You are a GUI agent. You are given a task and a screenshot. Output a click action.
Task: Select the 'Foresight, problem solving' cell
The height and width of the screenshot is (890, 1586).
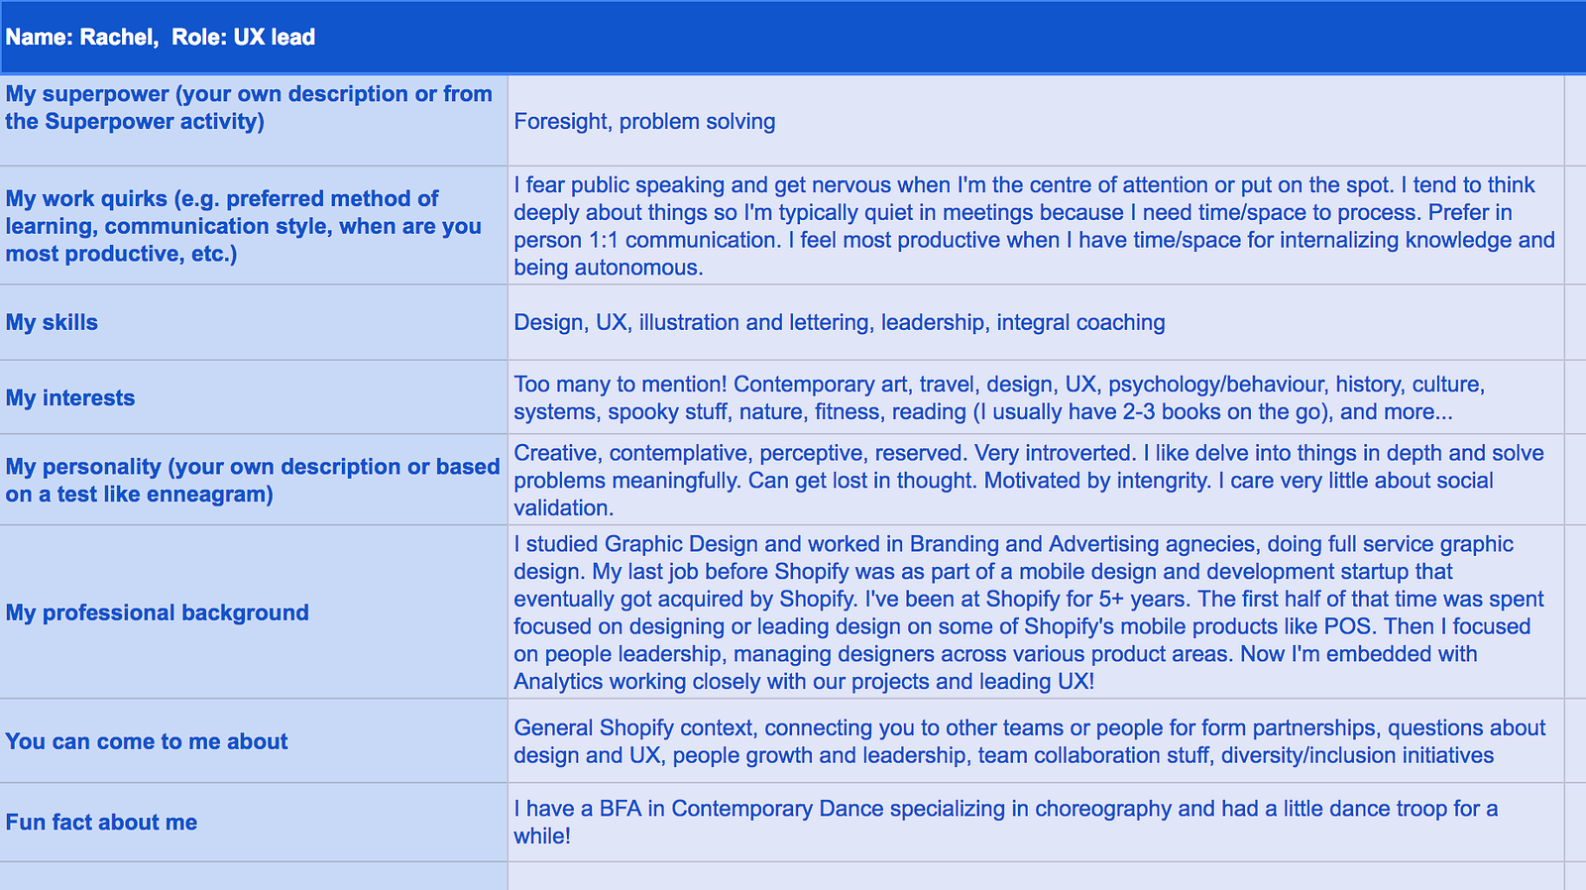coord(1036,120)
